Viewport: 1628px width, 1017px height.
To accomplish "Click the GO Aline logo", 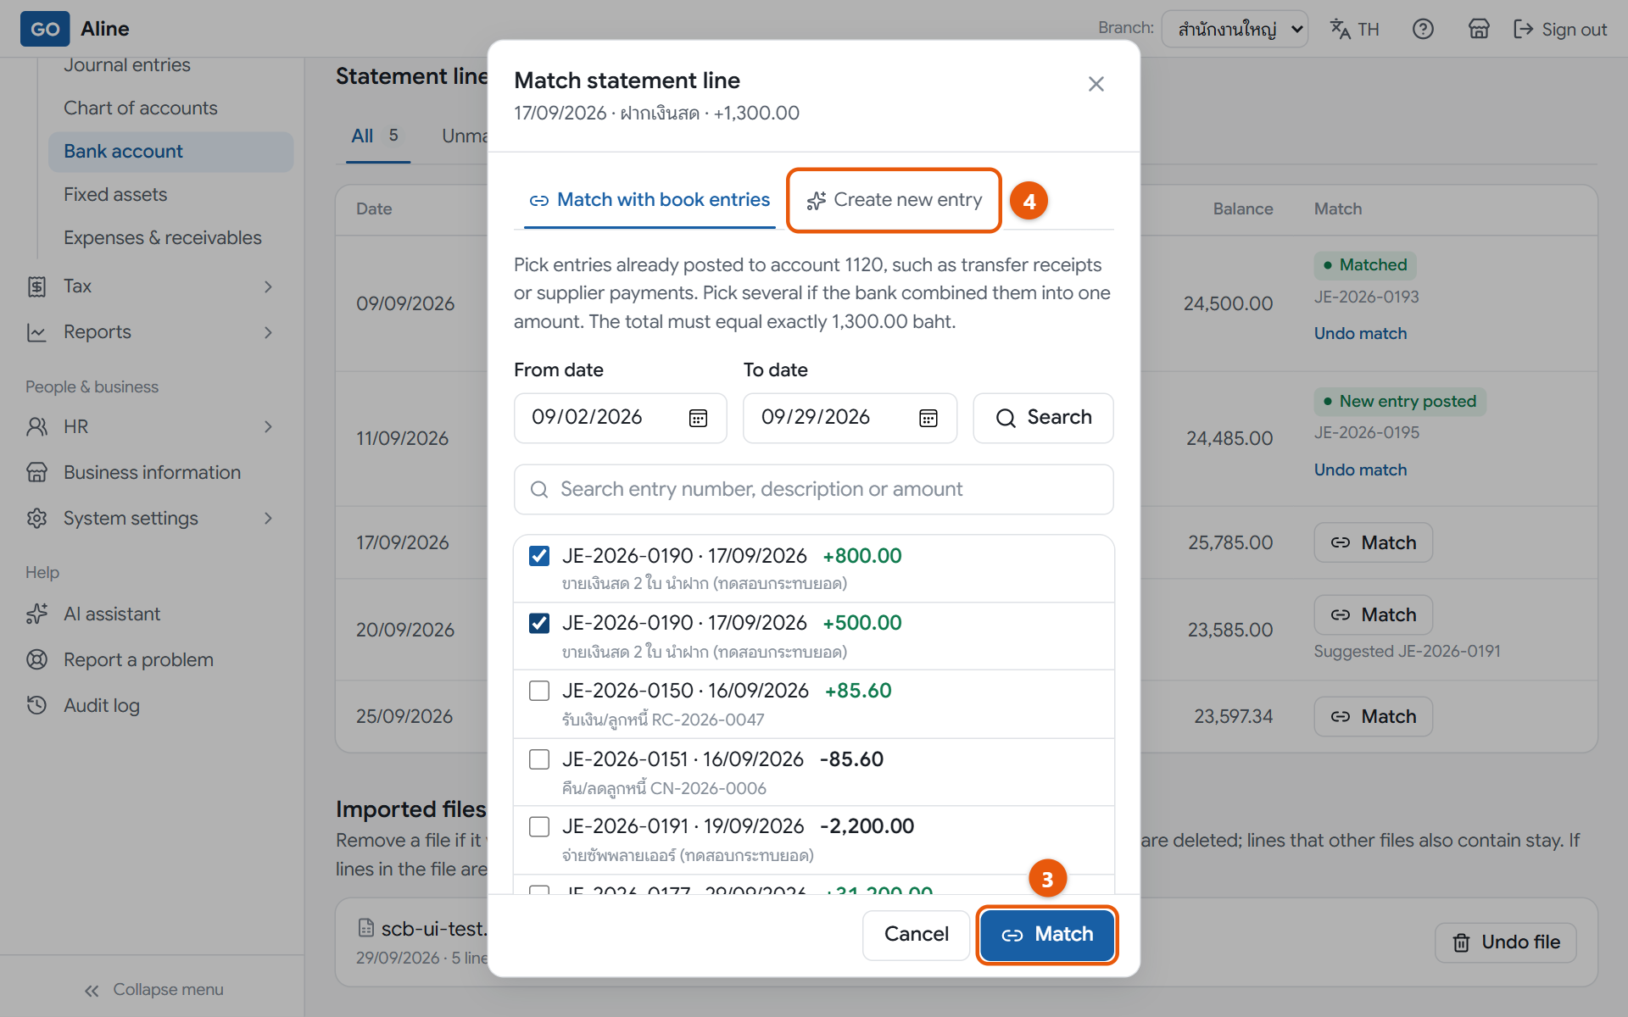I will point(75,29).
